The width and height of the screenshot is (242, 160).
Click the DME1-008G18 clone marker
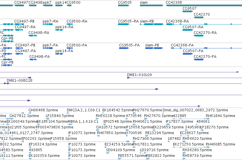click(x=8, y=83)
